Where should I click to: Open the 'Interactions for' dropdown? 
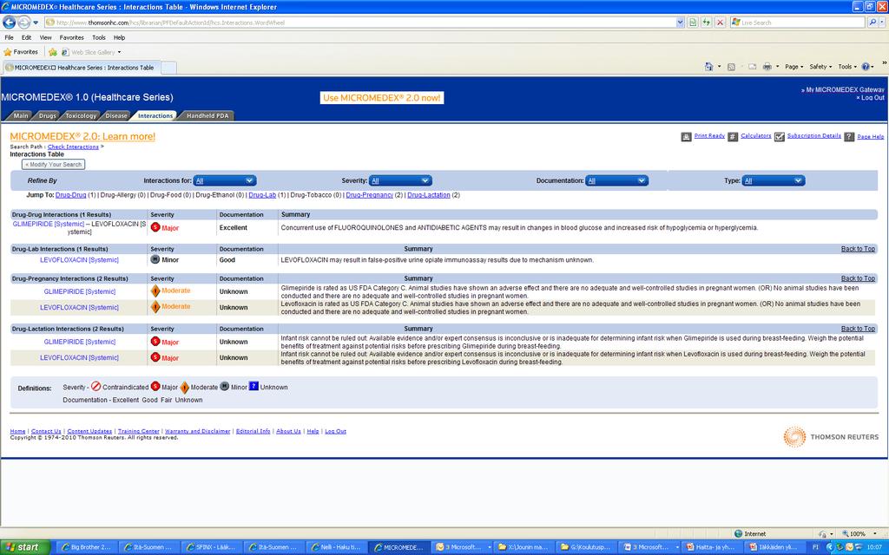[225, 180]
